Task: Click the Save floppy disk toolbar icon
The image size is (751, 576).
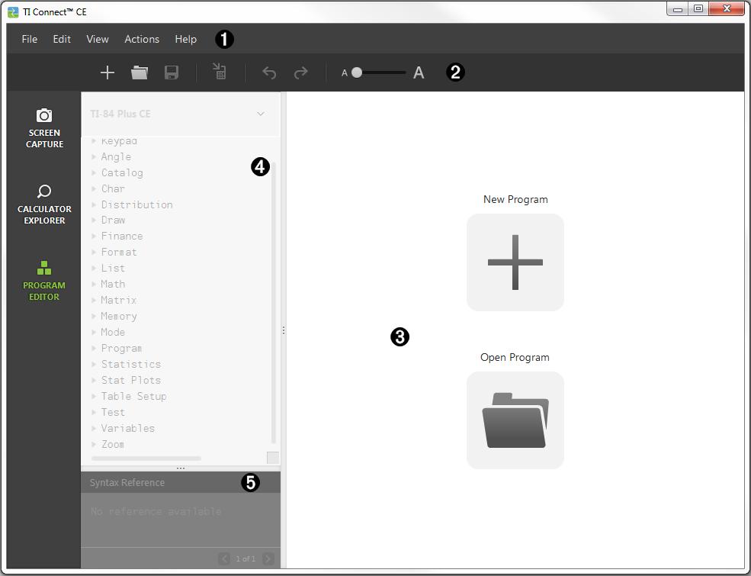Action: [172, 72]
